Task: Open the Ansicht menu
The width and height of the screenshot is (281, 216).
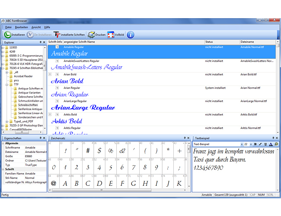Action: click(x=36, y=27)
